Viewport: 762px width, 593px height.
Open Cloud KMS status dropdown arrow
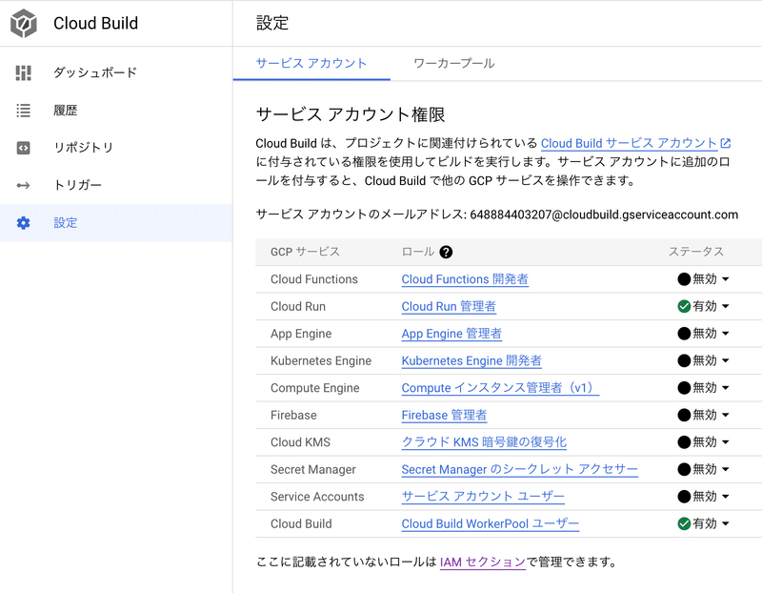(x=726, y=442)
